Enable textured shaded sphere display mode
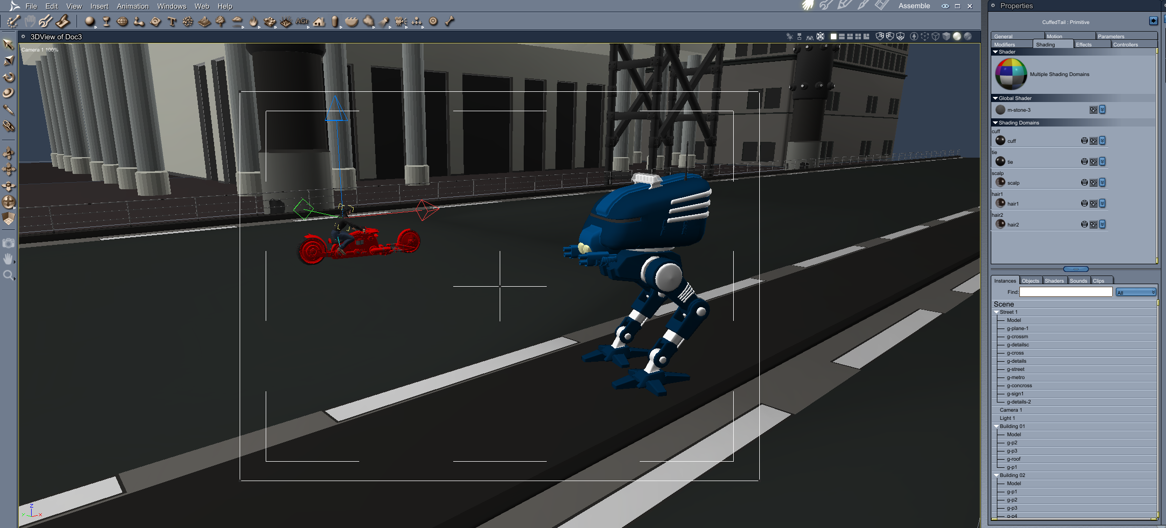Image resolution: width=1166 pixels, height=528 pixels. click(x=957, y=37)
